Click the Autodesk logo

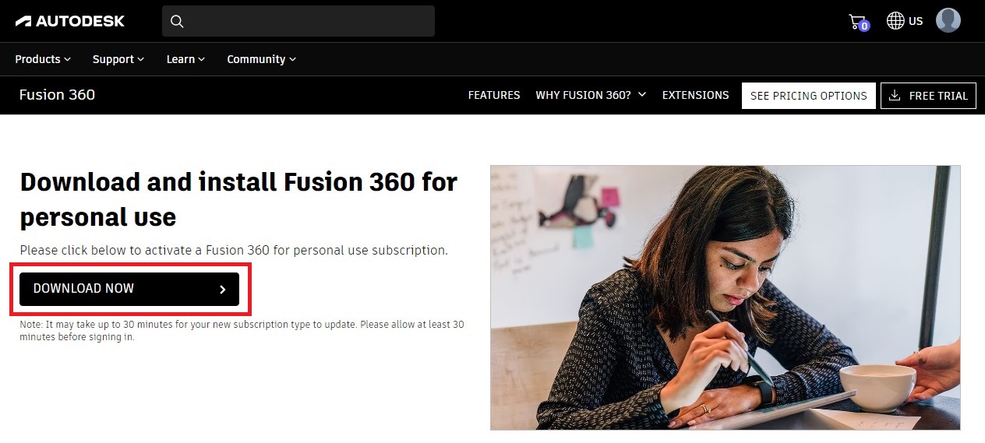coord(70,21)
